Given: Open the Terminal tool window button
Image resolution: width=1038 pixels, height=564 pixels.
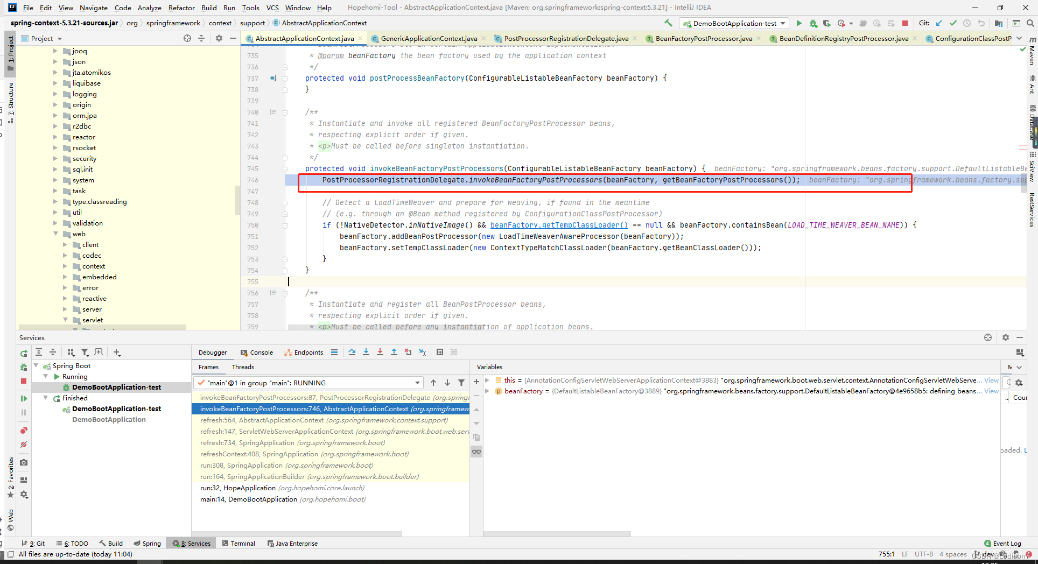Looking at the screenshot, I should pyautogui.click(x=239, y=544).
